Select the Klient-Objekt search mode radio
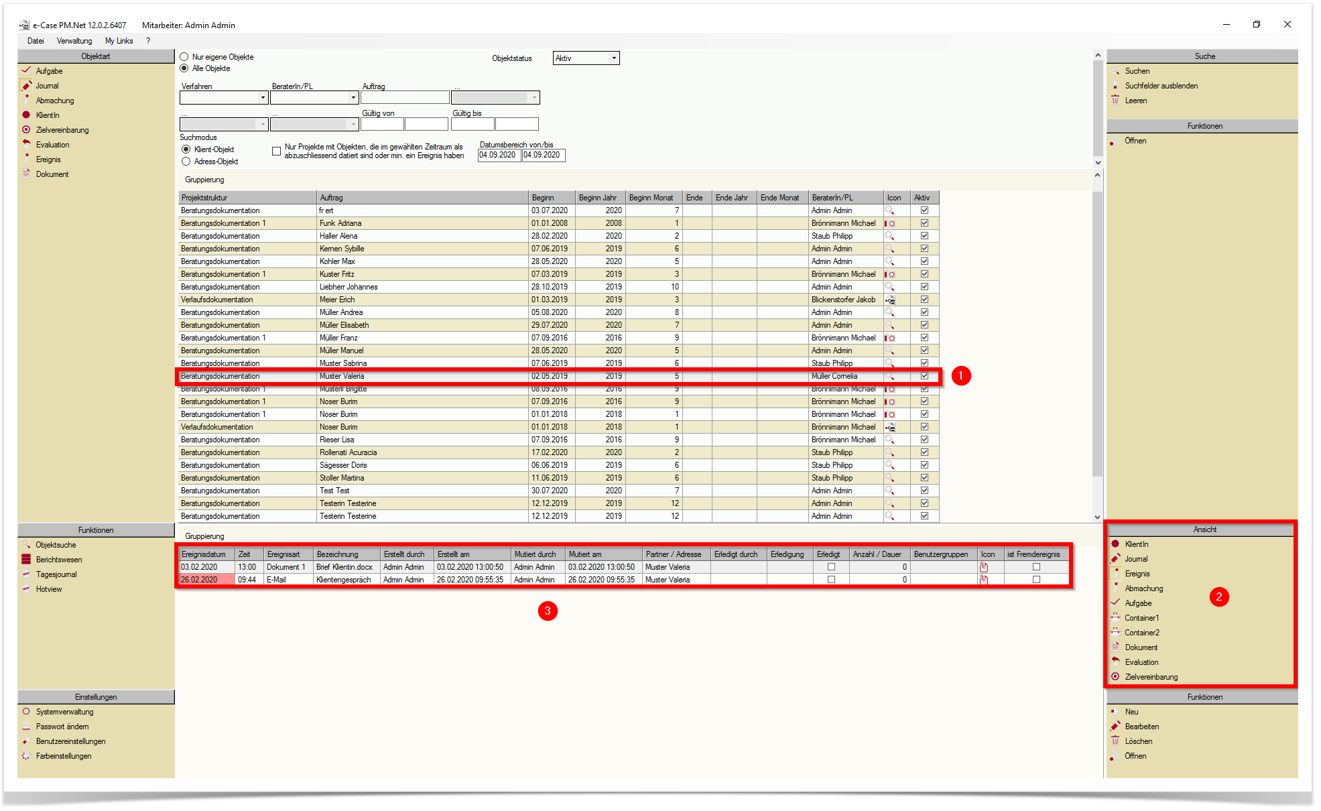The width and height of the screenshot is (1321, 811). (x=186, y=149)
